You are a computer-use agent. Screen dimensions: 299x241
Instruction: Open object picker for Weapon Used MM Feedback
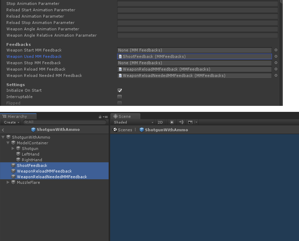pos(276,56)
